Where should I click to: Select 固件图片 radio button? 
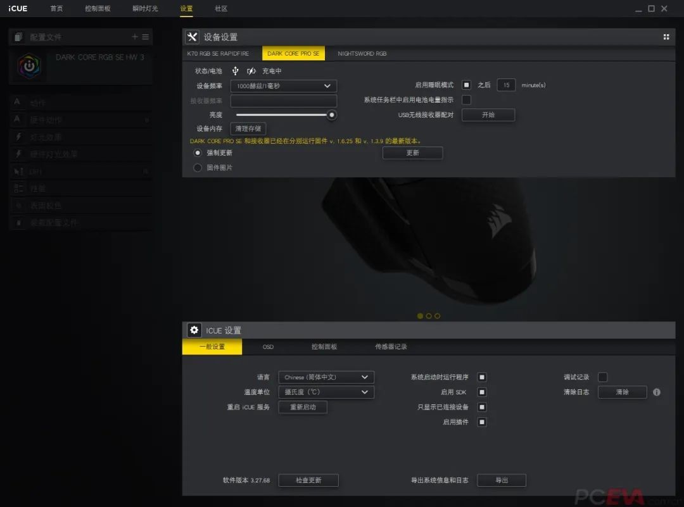pyautogui.click(x=198, y=167)
